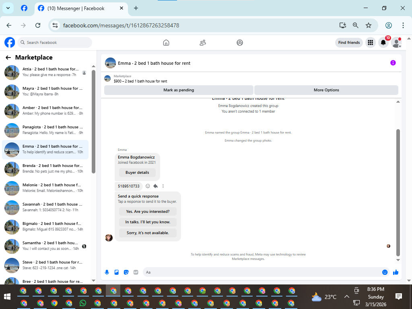412x309 pixels.
Task: Open the Windows notification center icon
Action: click(x=399, y=297)
